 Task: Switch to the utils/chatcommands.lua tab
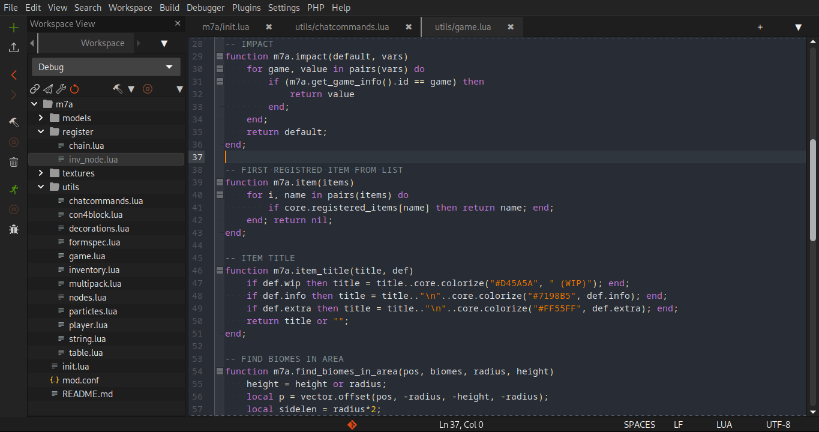[342, 27]
